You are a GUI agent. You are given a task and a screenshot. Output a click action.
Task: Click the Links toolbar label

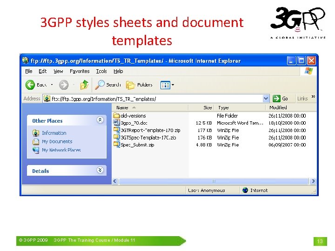click(x=302, y=99)
